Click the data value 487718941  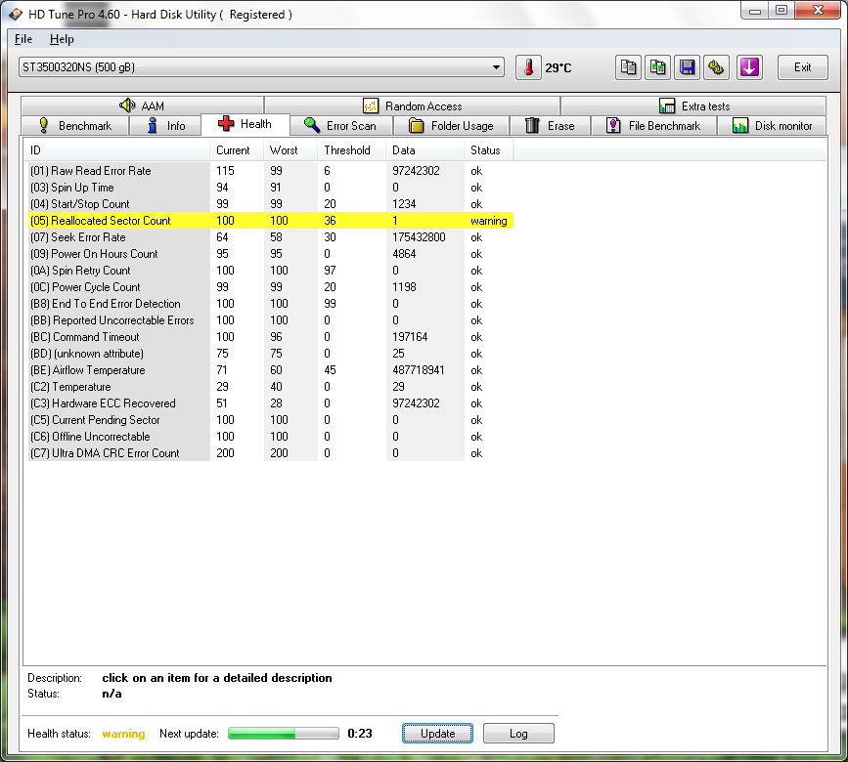419,370
